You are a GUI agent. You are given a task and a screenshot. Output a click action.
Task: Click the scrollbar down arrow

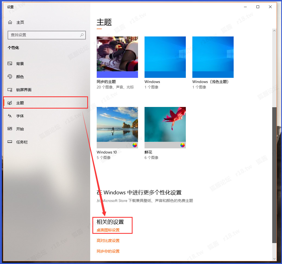pos(274,258)
